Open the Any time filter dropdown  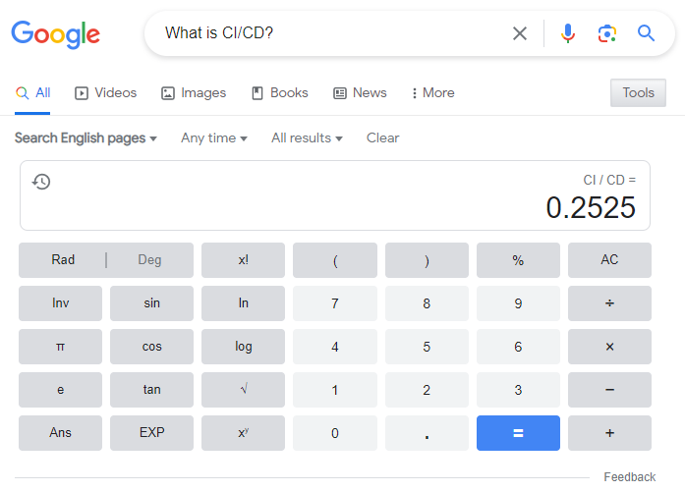pyautogui.click(x=214, y=137)
